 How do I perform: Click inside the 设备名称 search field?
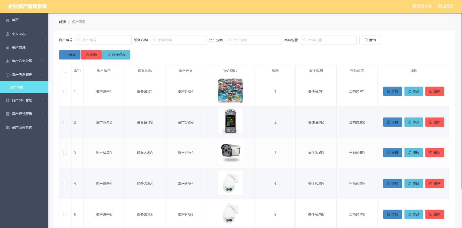click(177, 40)
